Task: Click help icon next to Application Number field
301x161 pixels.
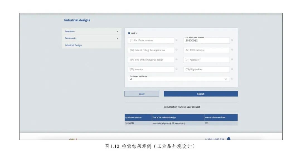Action: (x=232, y=40)
